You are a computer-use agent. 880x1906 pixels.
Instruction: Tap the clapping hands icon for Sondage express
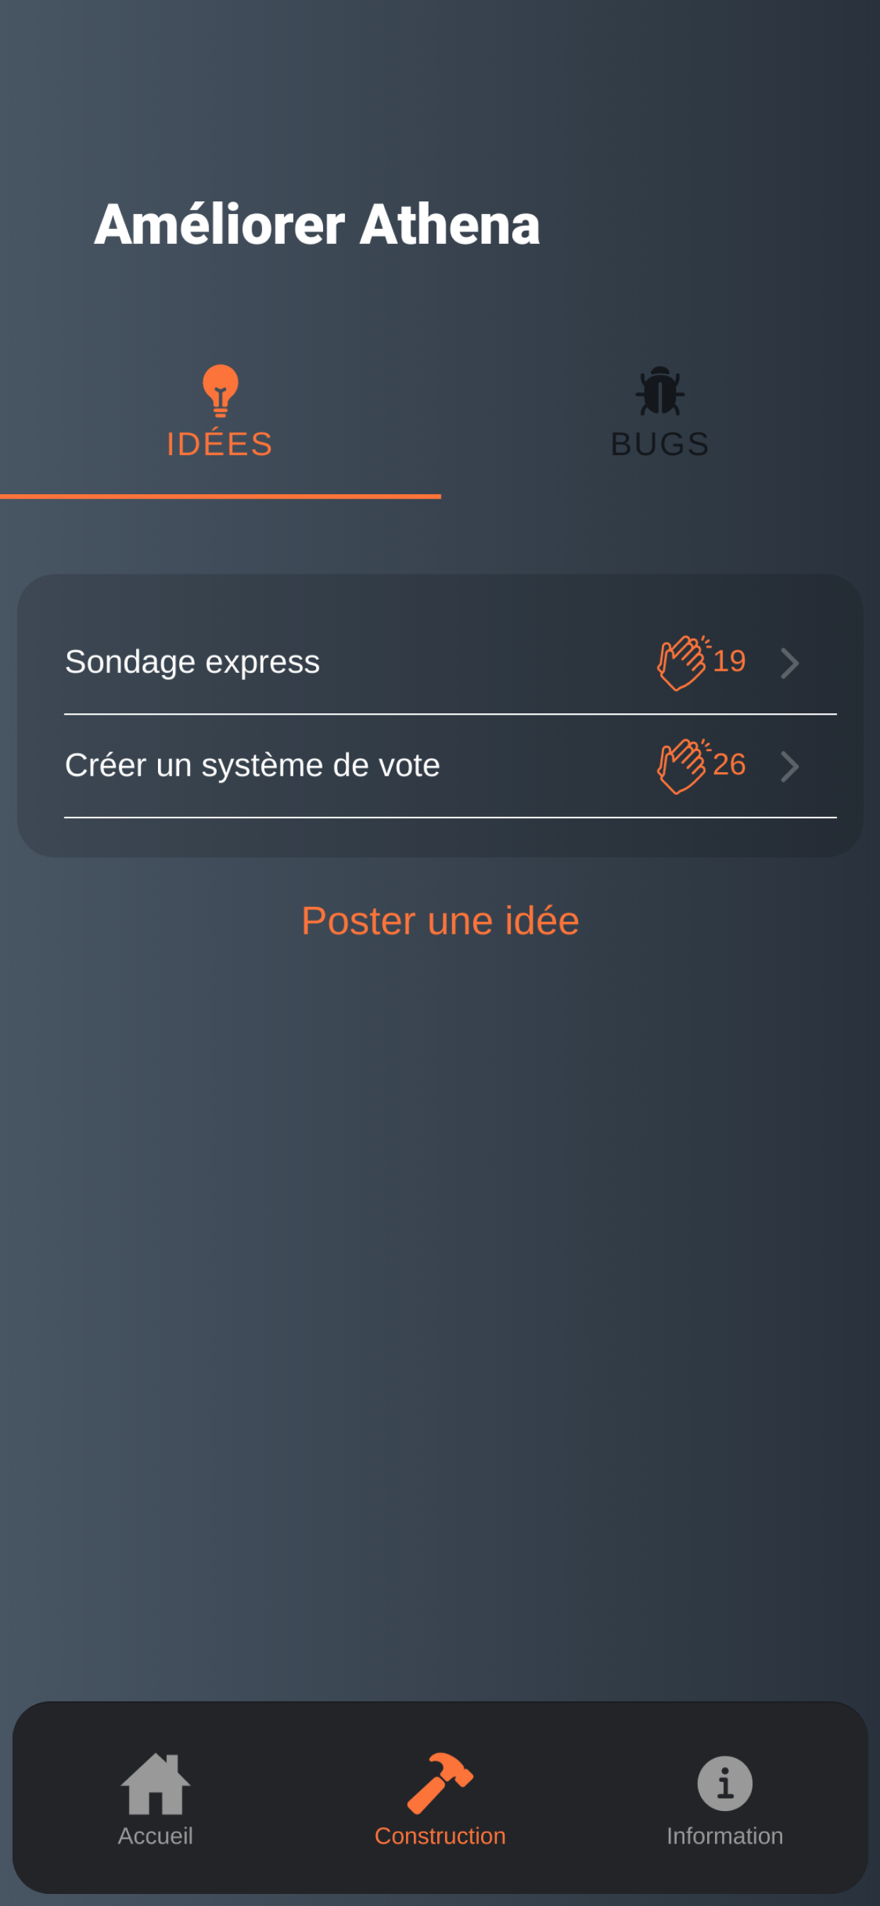(x=683, y=662)
